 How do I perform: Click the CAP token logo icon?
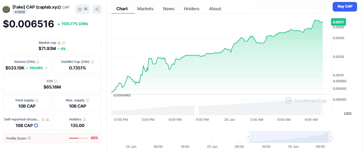click(6, 10)
